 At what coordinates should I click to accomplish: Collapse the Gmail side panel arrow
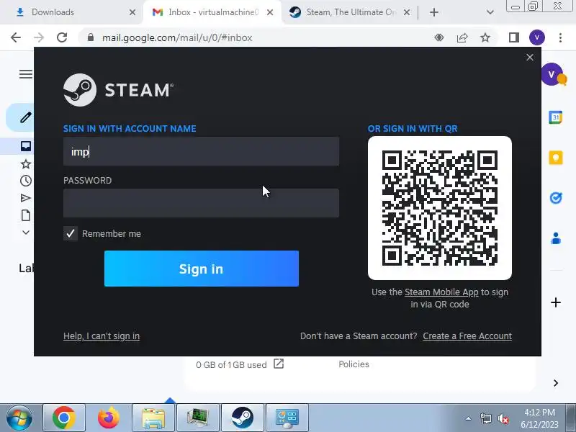coord(556,383)
